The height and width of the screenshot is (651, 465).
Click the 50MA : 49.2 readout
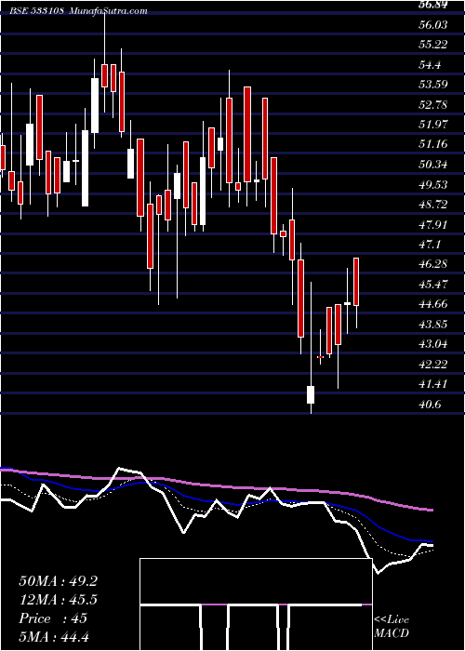coord(58,581)
